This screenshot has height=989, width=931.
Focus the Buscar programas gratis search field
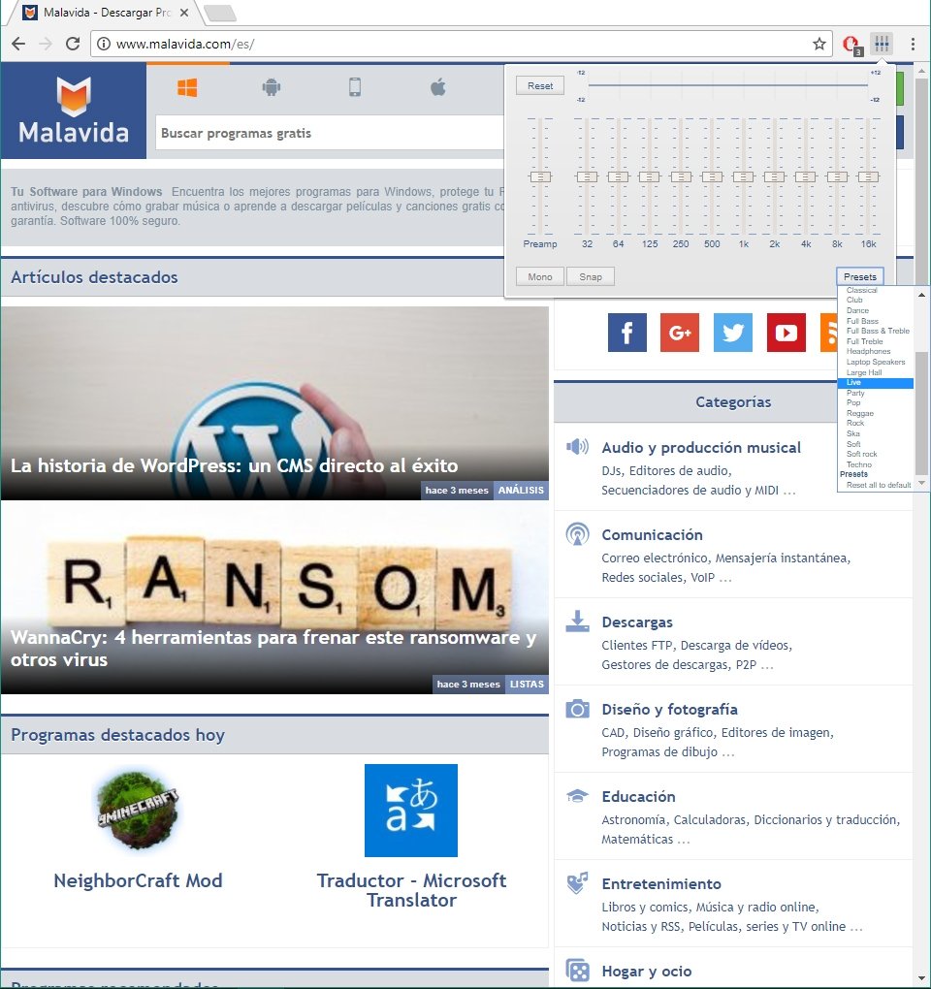point(330,133)
